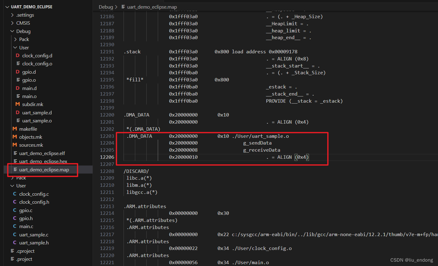
Task: Open makefile in the explorer
Action: pyautogui.click(x=28, y=129)
